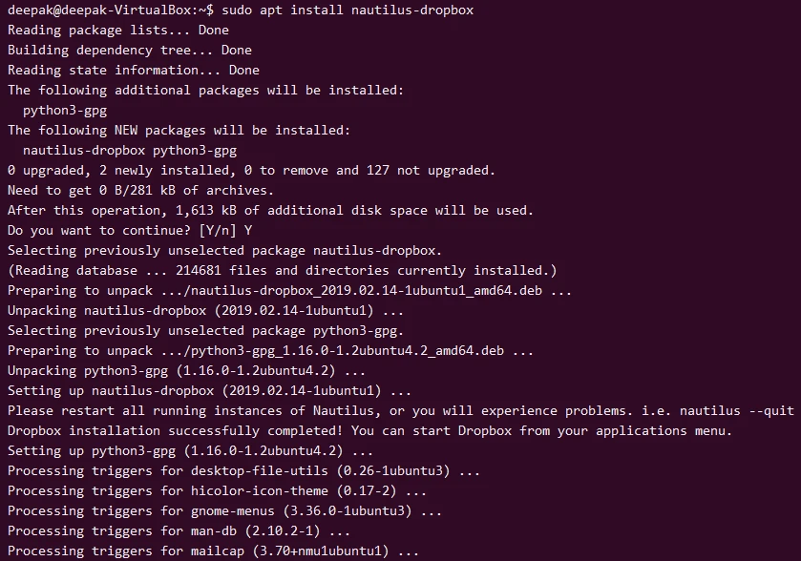Click the 'Please restart all running instances' message
This screenshot has width=801, height=561.
pos(400,410)
